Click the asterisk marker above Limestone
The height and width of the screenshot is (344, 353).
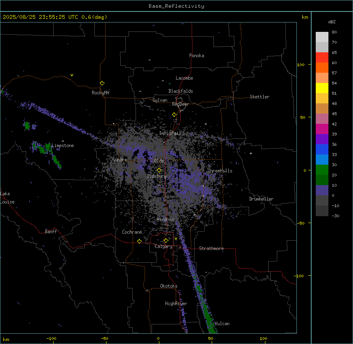pyautogui.click(x=63, y=141)
